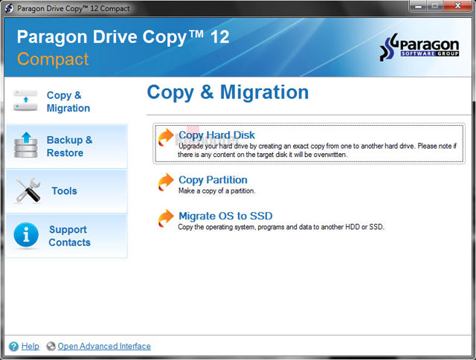Image resolution: width=476 pixels, height=360 pixels.
Task: Click the Tools wrench and screwdriver icon
Action: click(28, 191)
